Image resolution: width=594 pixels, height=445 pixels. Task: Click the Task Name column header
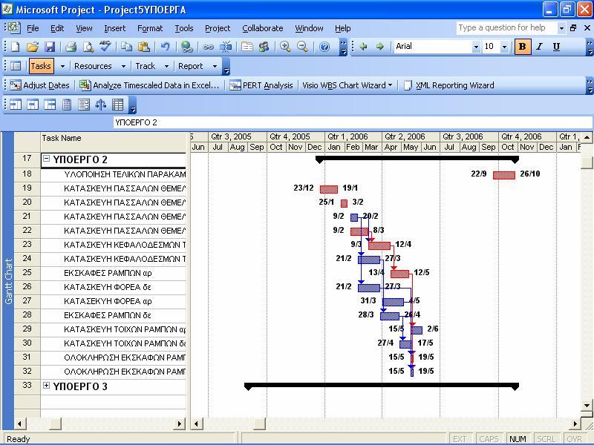click(114, 142)
